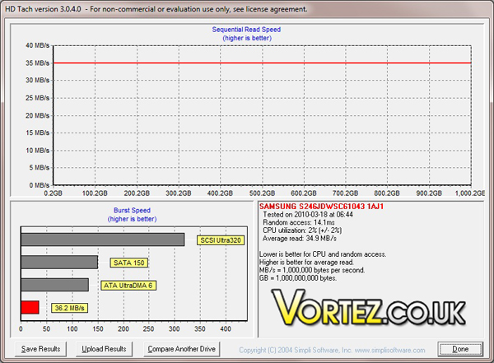Click the SATA 150 gray bar
494x363 pixels.
[x=59, y=262]
